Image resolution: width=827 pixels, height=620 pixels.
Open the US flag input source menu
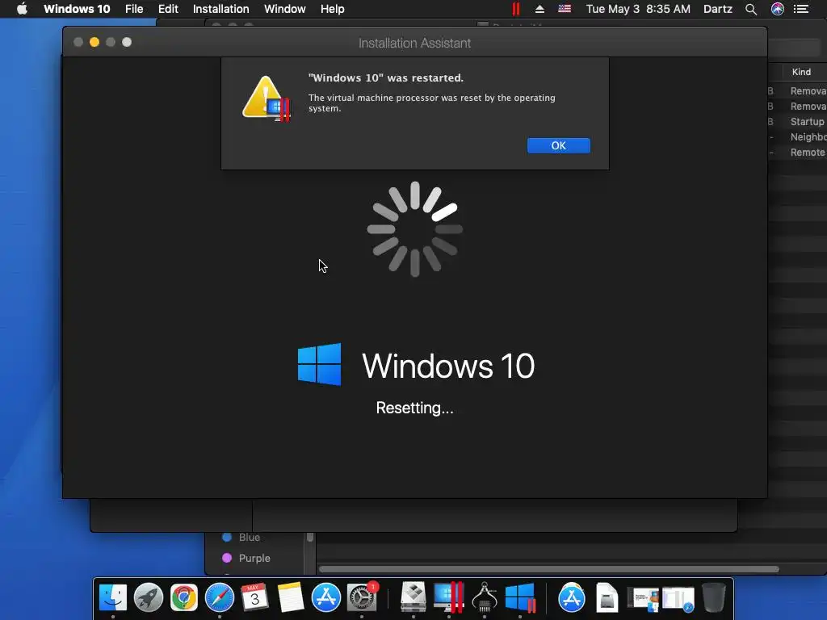point(565,9)
